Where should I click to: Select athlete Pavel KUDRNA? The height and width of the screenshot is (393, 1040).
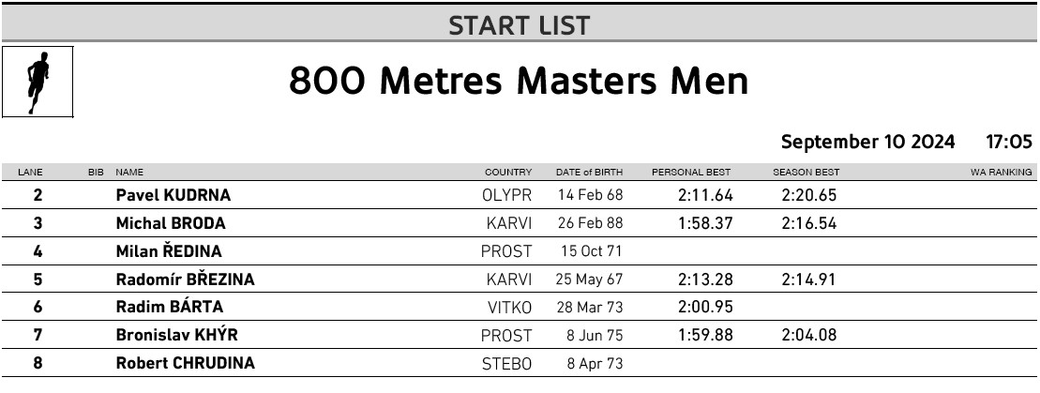pos(173,195)
